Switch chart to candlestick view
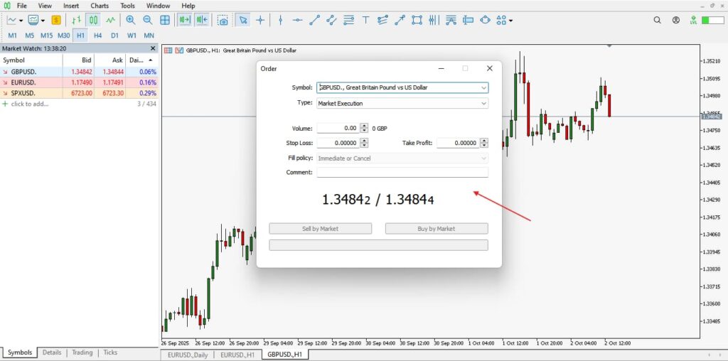The width and height of the screenshot is (728, 361). pyautogui.click(x=93, y=21)
